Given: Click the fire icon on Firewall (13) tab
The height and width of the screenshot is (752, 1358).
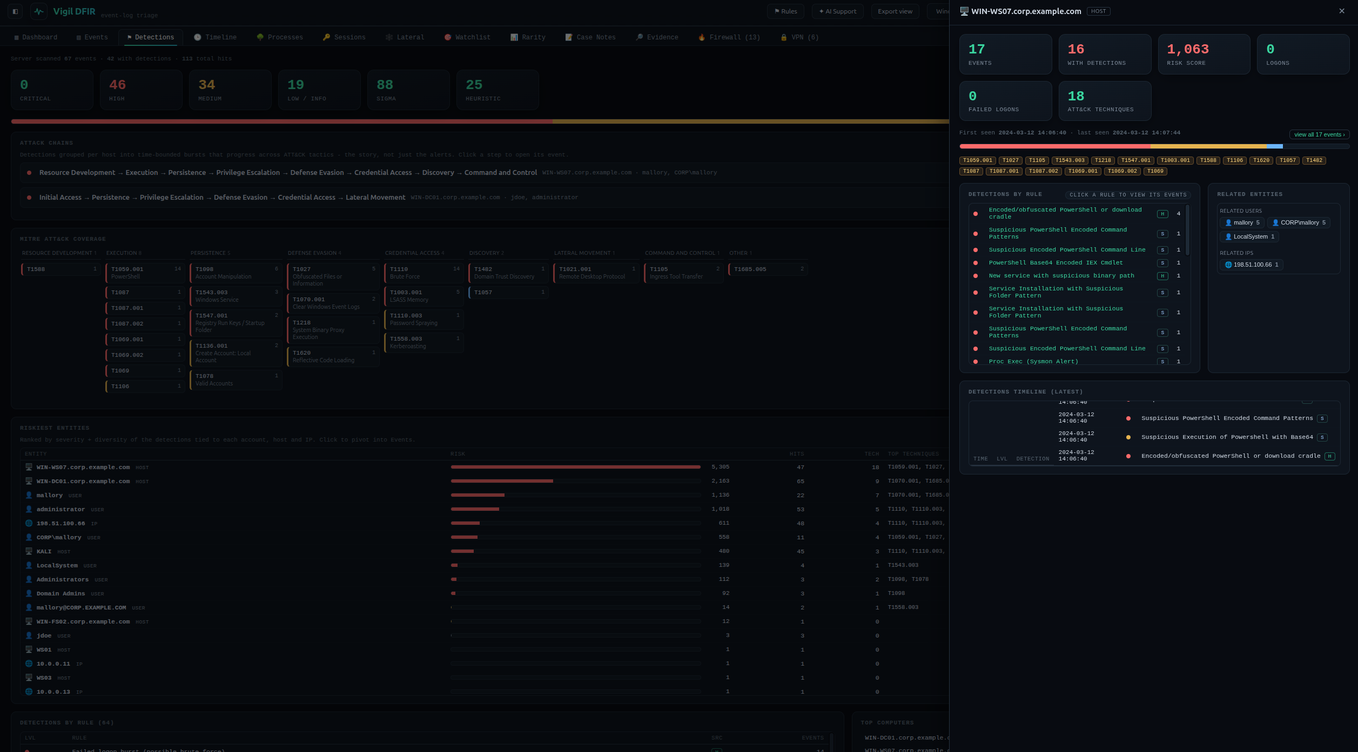Looking at the screenshot, I should 702,37.
